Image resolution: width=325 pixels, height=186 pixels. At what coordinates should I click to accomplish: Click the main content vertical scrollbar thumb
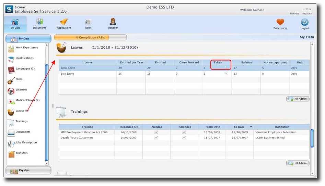point(312,138)
